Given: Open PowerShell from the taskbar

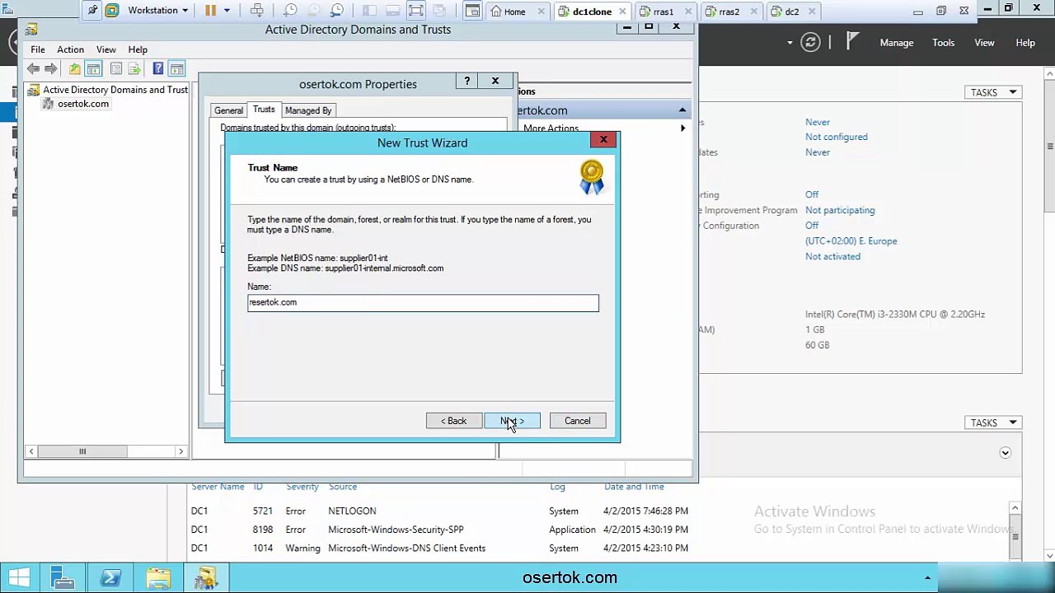Looking at the screenshot, I should [110, 578].
